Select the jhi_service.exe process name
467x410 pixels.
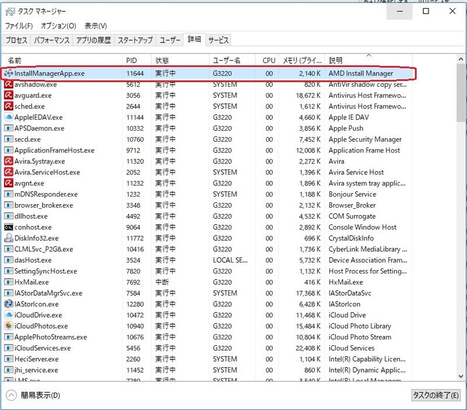pyautogui.click(x=36, y=370)
